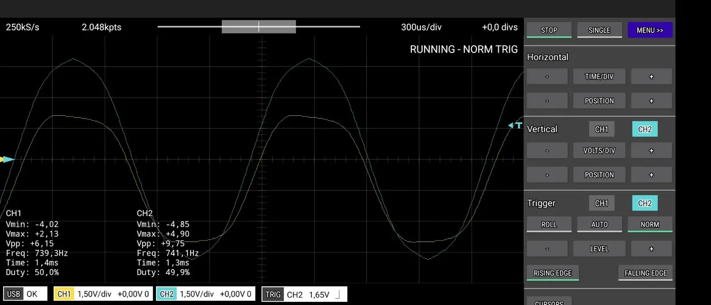Select RISING EDGE trigger

[x=553, y=273]
